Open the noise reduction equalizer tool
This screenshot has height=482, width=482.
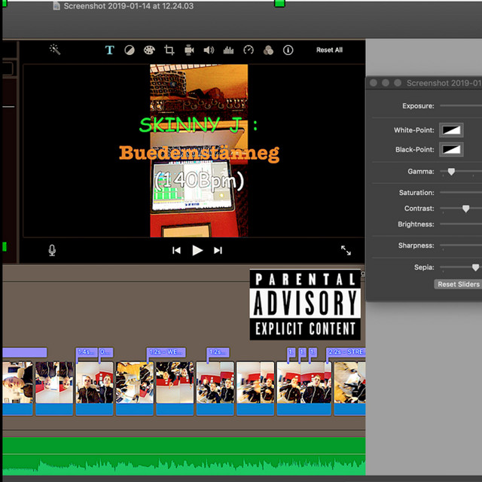tap(228, 50)
